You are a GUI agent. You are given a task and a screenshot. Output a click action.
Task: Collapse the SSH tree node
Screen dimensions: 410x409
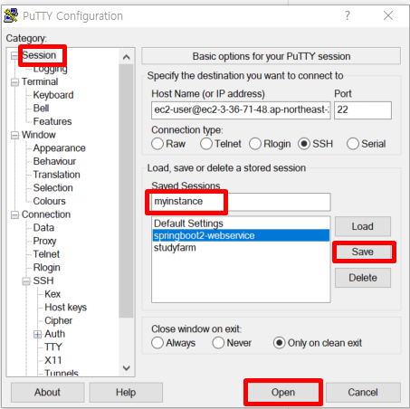click(x=26, y=281)
